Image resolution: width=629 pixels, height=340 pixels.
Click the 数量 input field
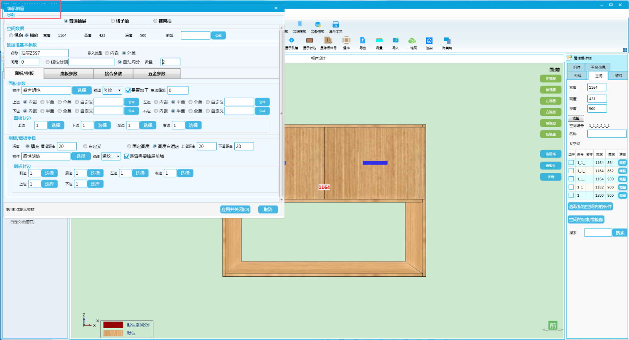pos(170,62)
